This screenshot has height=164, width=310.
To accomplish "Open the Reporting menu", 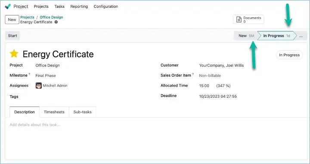I will pos(79,6).
